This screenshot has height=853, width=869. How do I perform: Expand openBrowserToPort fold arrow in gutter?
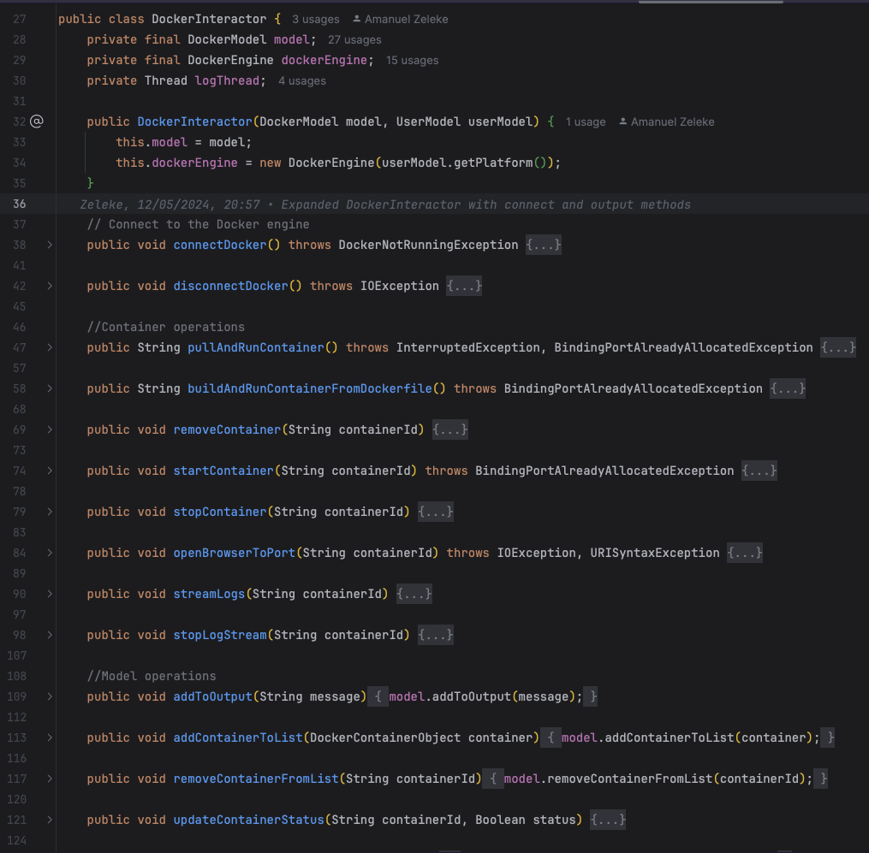(50, 552)
